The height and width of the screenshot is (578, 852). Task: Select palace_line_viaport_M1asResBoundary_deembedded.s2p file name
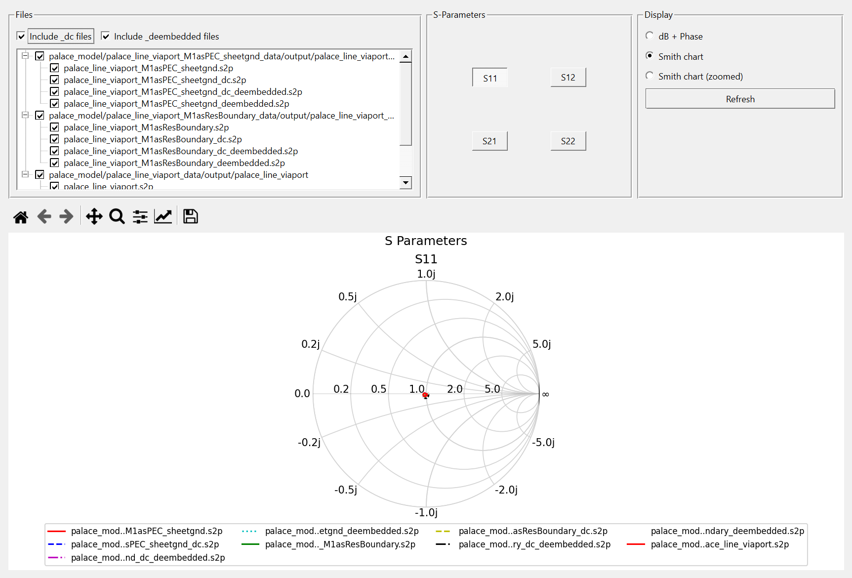[174, 163]
